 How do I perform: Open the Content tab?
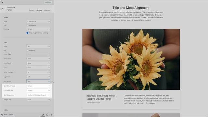click(x=32, y=10)
